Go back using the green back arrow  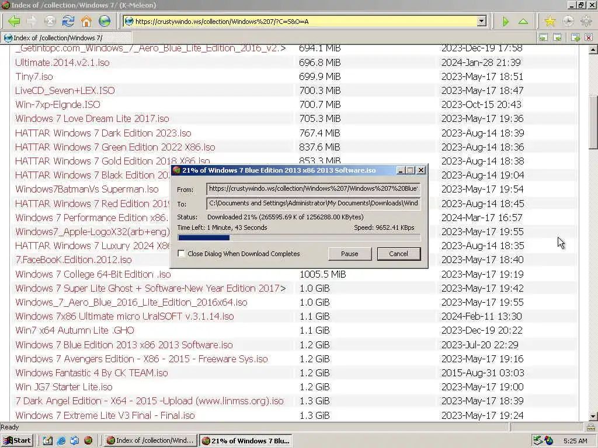tap(14, 21)
